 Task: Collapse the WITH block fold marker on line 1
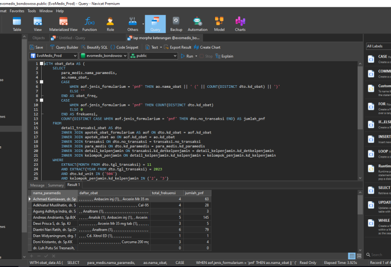coord(42,64)
